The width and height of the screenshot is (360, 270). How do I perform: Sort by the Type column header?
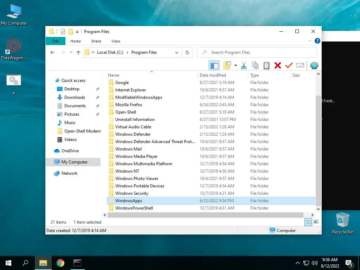coord(269,75)
